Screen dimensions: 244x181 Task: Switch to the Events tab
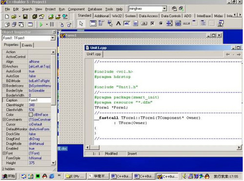[x=27, y=45]
